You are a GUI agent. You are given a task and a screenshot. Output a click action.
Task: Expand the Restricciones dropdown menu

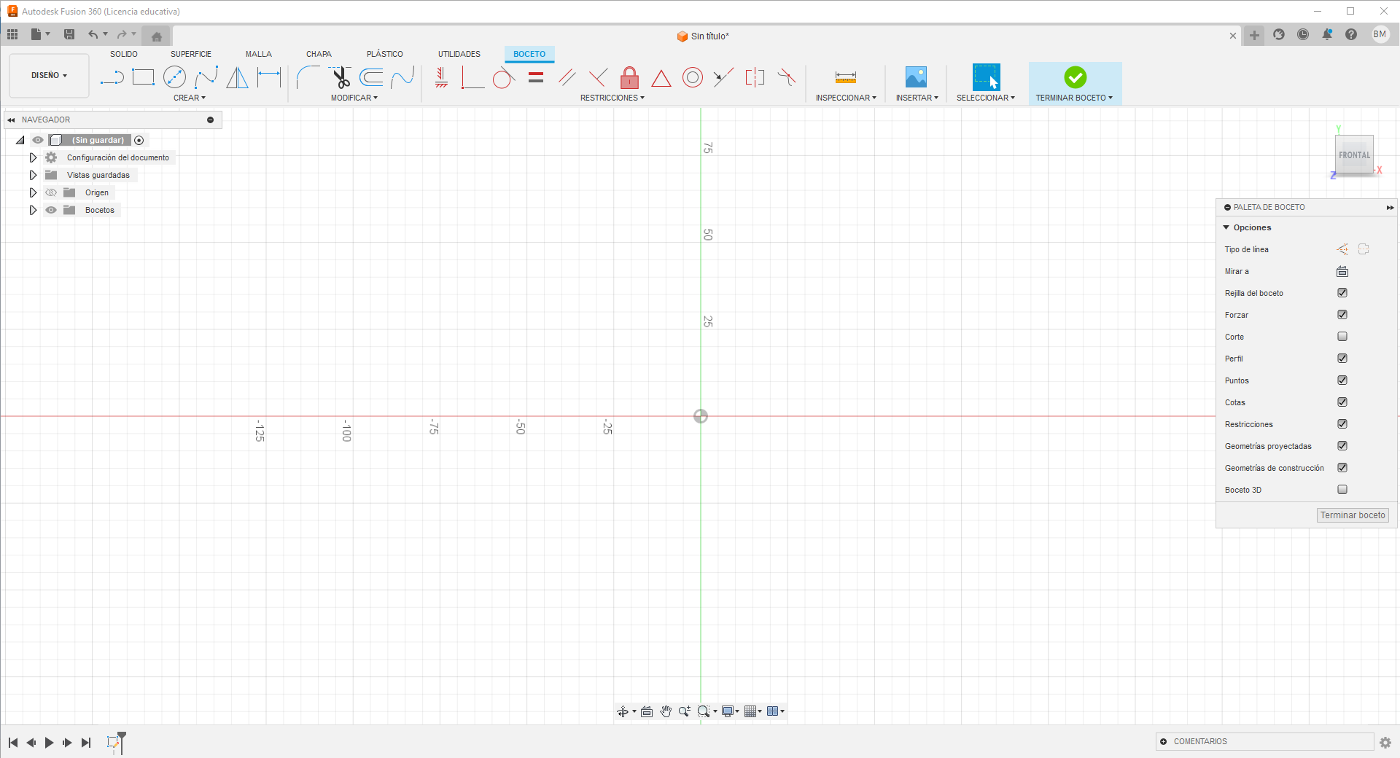point(612,97)
